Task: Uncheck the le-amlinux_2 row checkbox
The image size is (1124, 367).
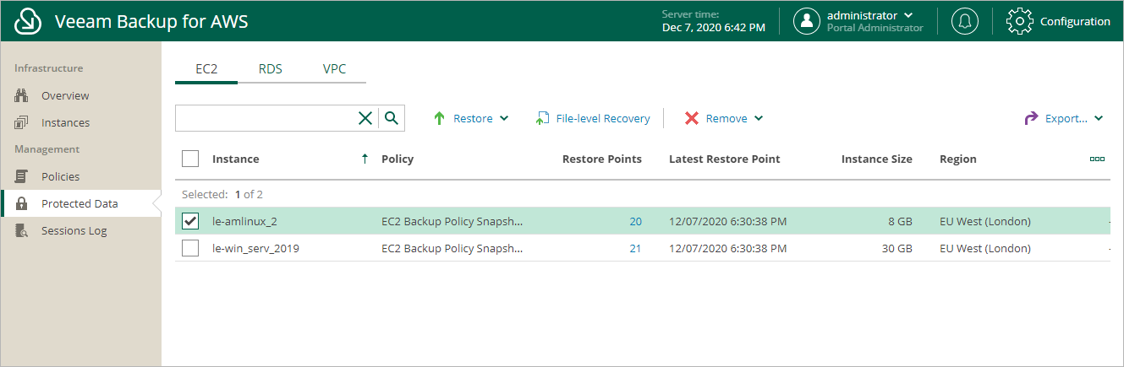Action: (190, 221)
